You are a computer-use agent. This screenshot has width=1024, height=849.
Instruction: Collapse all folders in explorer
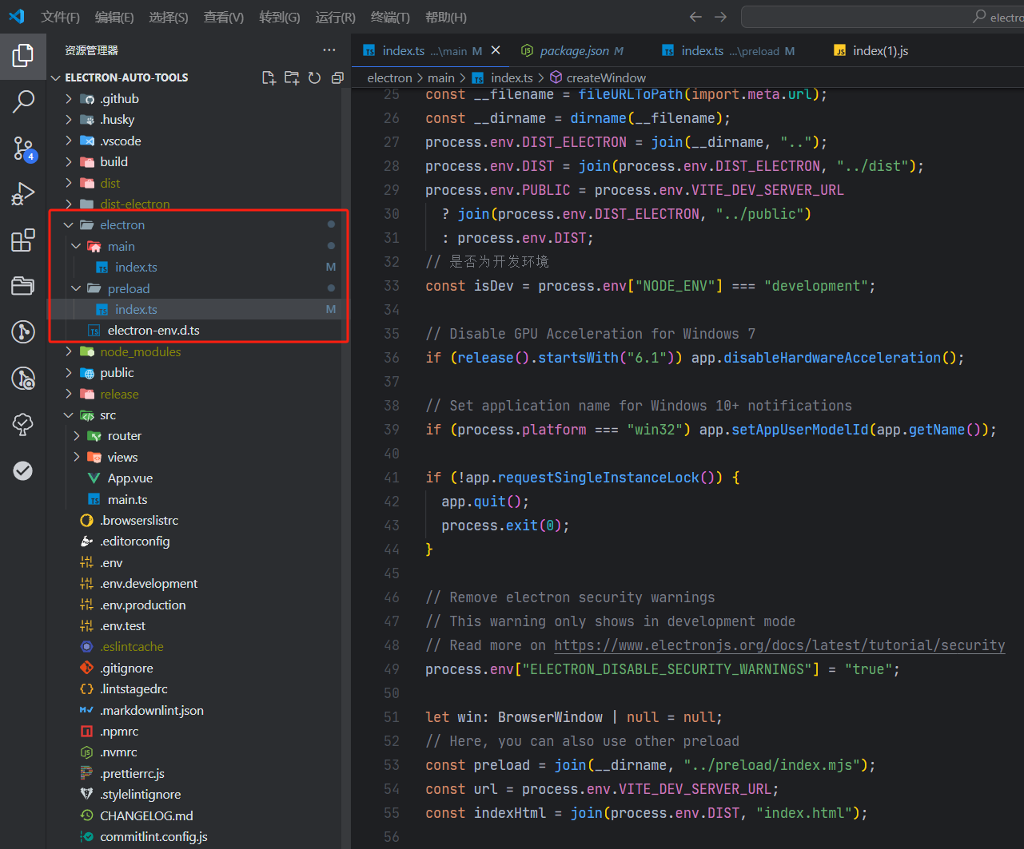tap(337, 77)
